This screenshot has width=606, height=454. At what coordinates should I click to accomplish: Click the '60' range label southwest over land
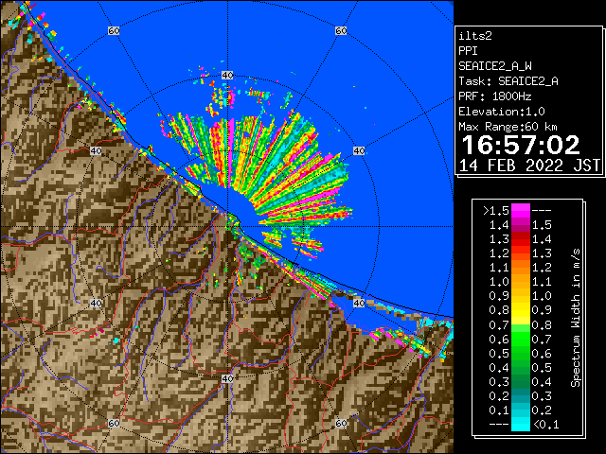click(x=114, y=423)
